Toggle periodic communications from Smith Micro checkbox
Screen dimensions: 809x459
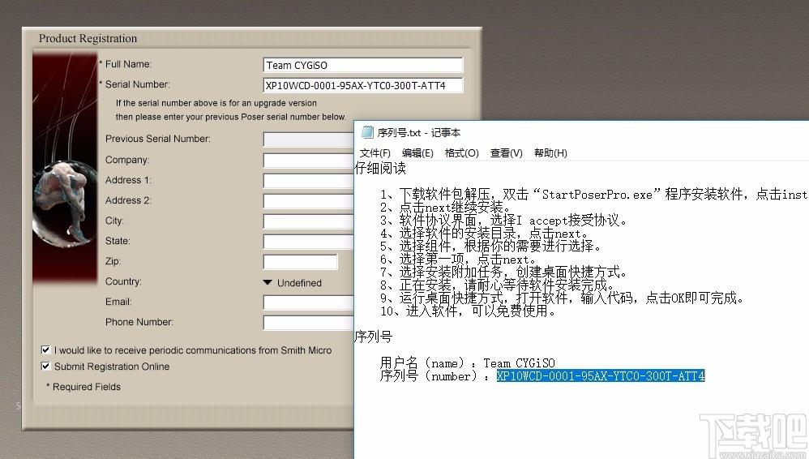coord(45,350)
